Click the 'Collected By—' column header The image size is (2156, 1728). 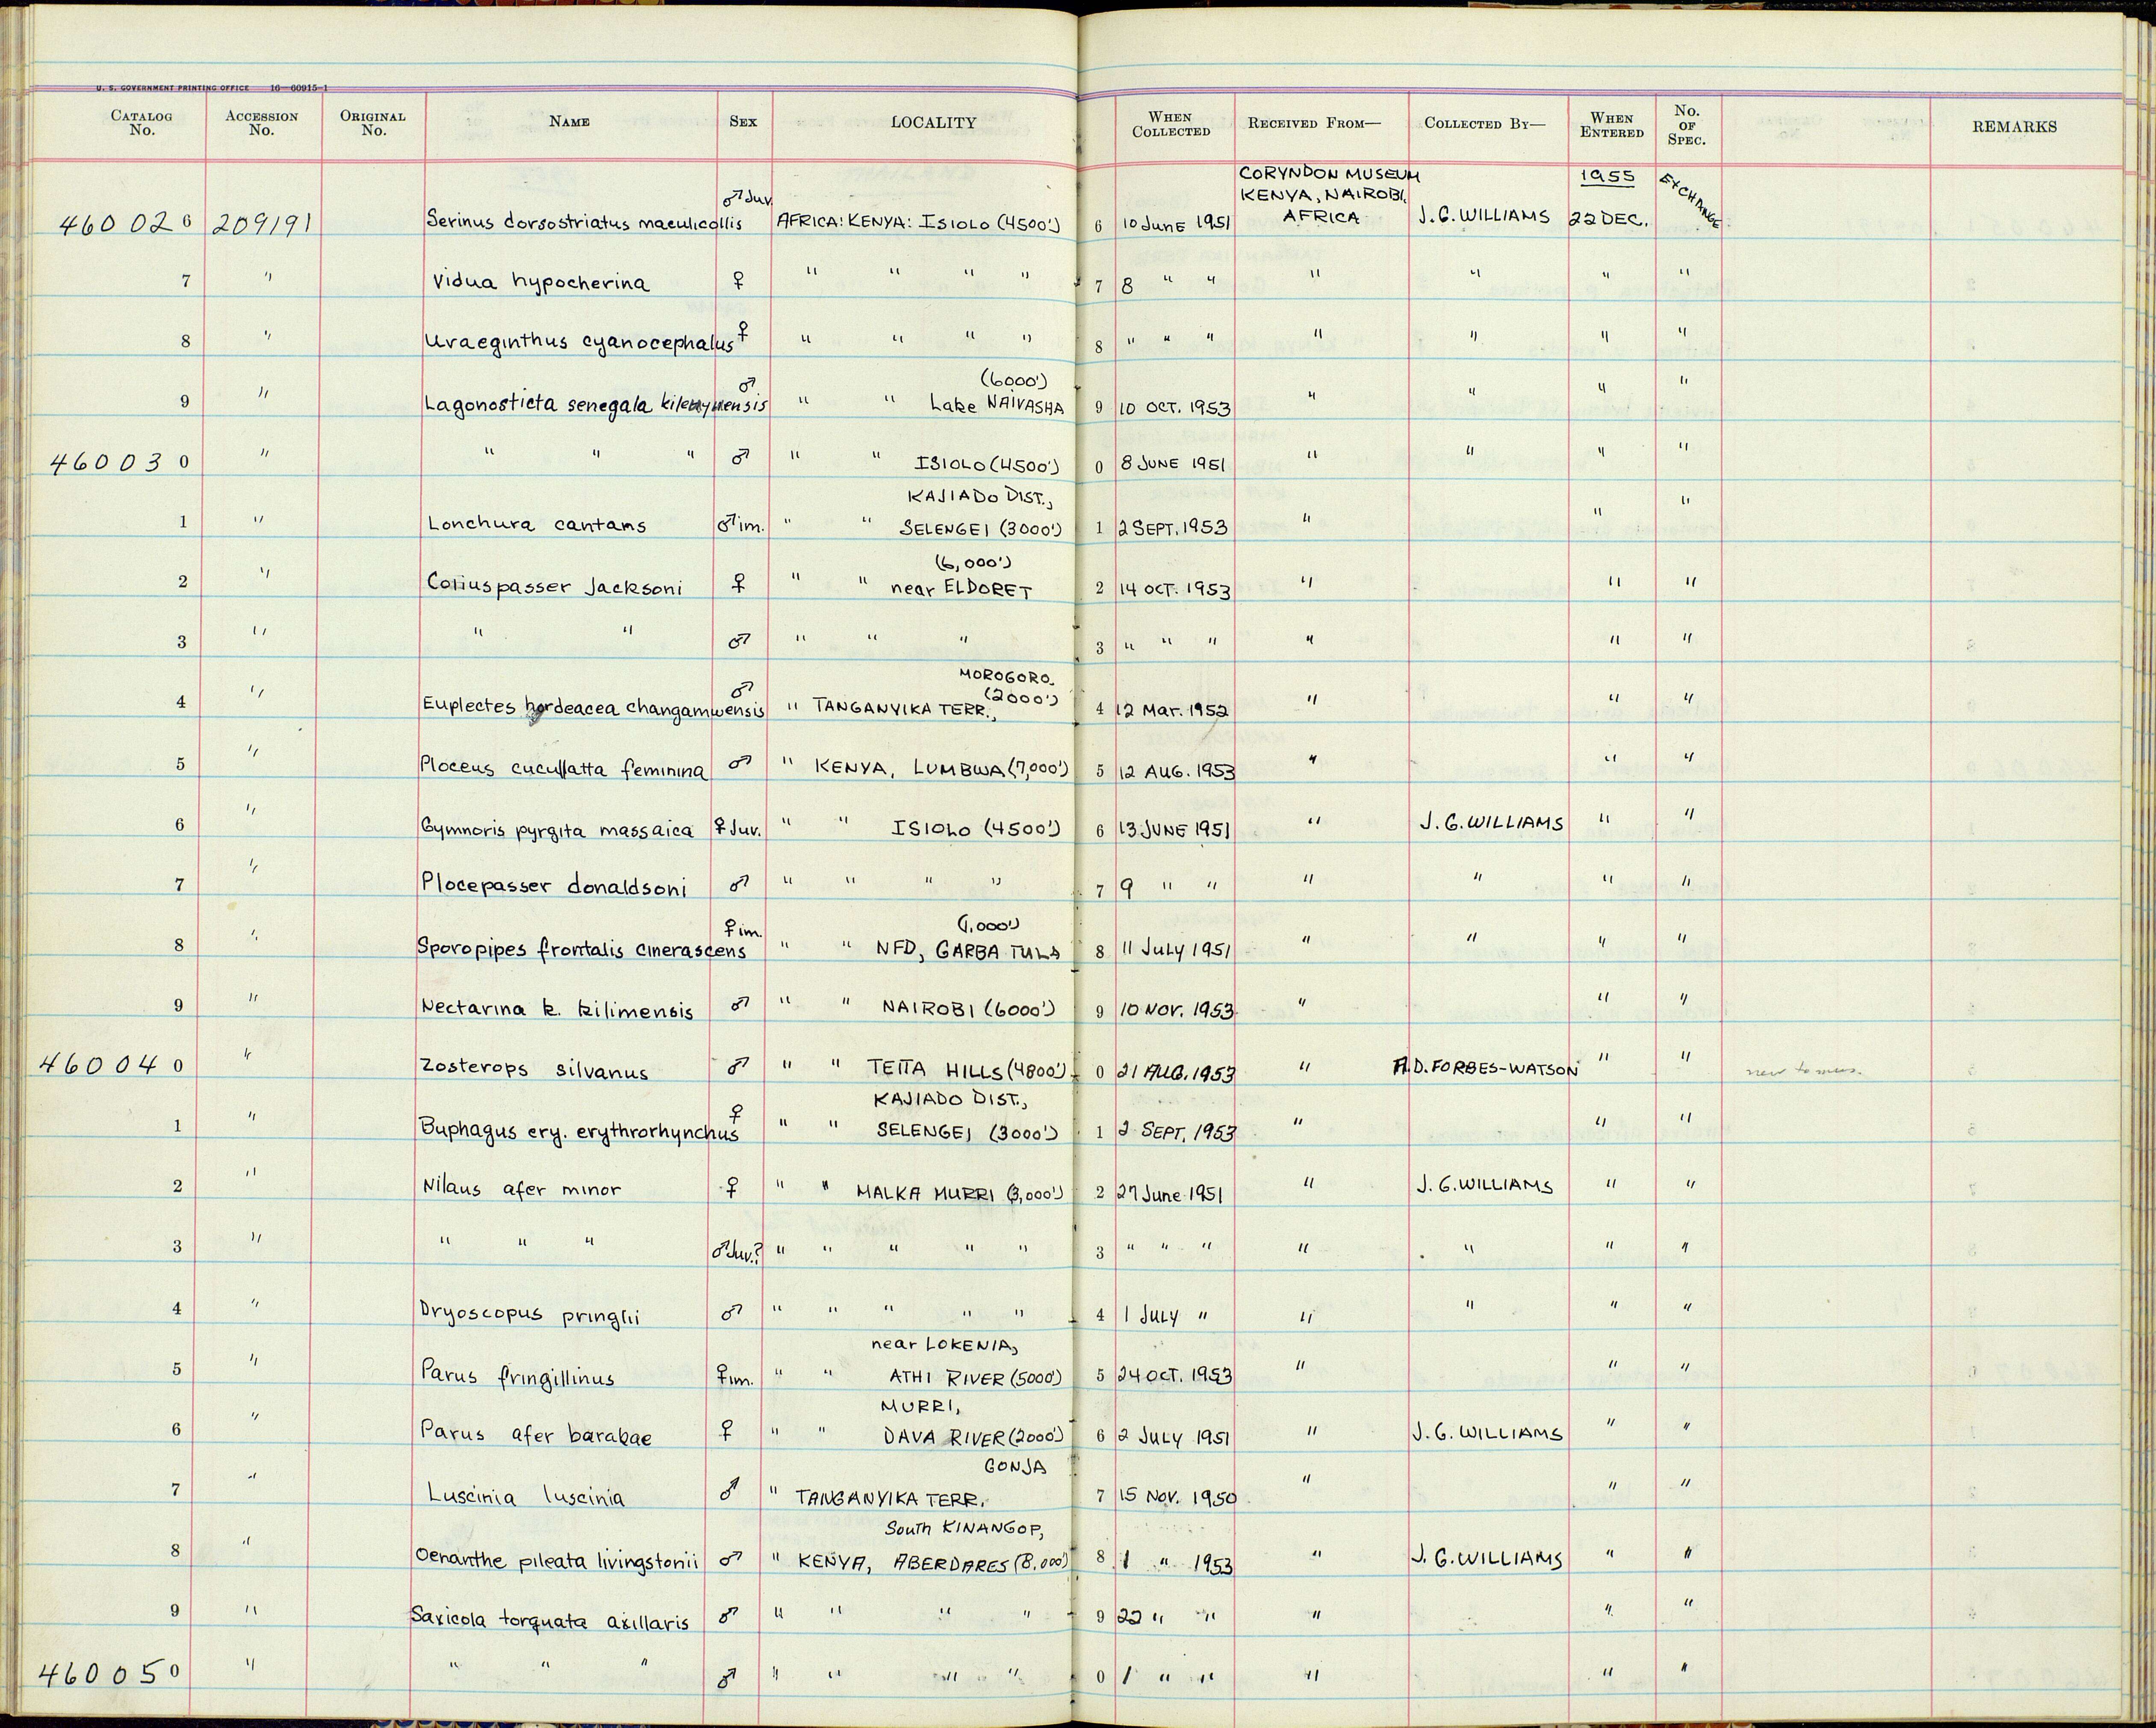tap(1484, 124)
